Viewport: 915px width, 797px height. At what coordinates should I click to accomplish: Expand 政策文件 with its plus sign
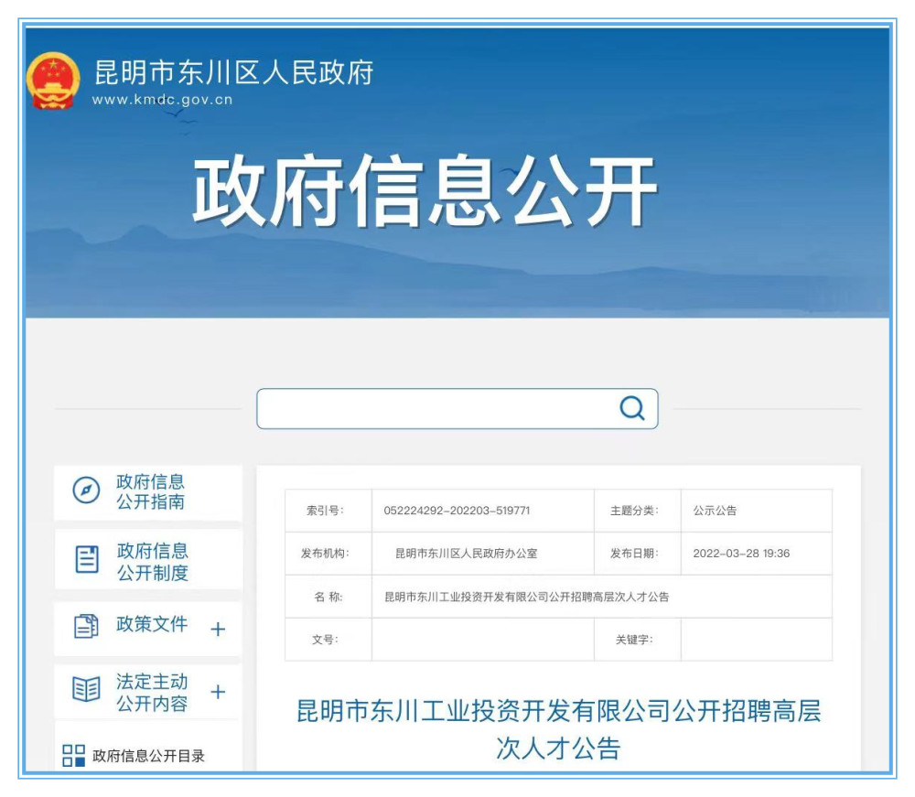point(218,630)
